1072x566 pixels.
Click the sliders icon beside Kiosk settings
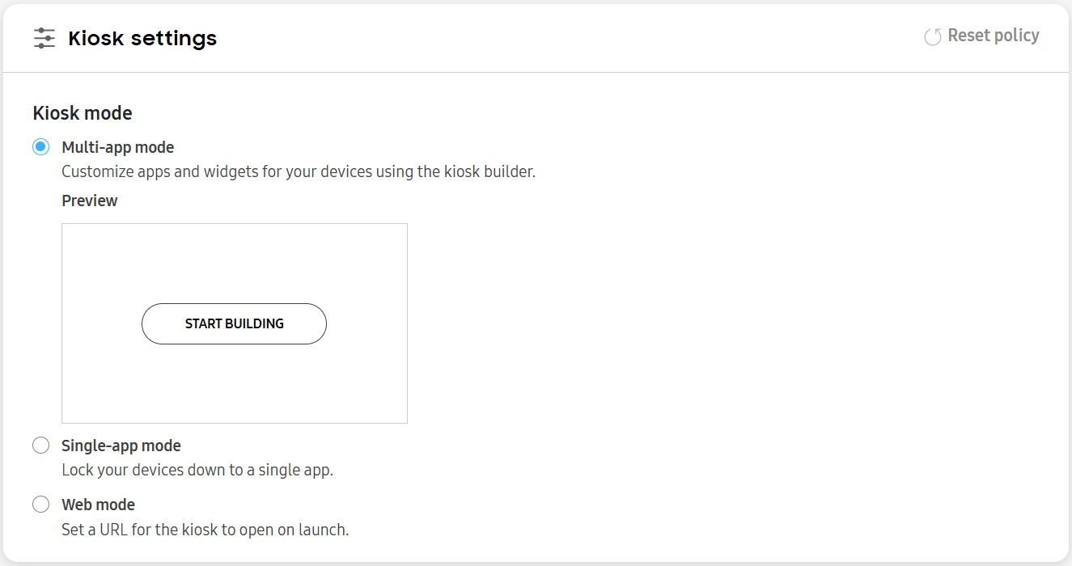[44, 38]
